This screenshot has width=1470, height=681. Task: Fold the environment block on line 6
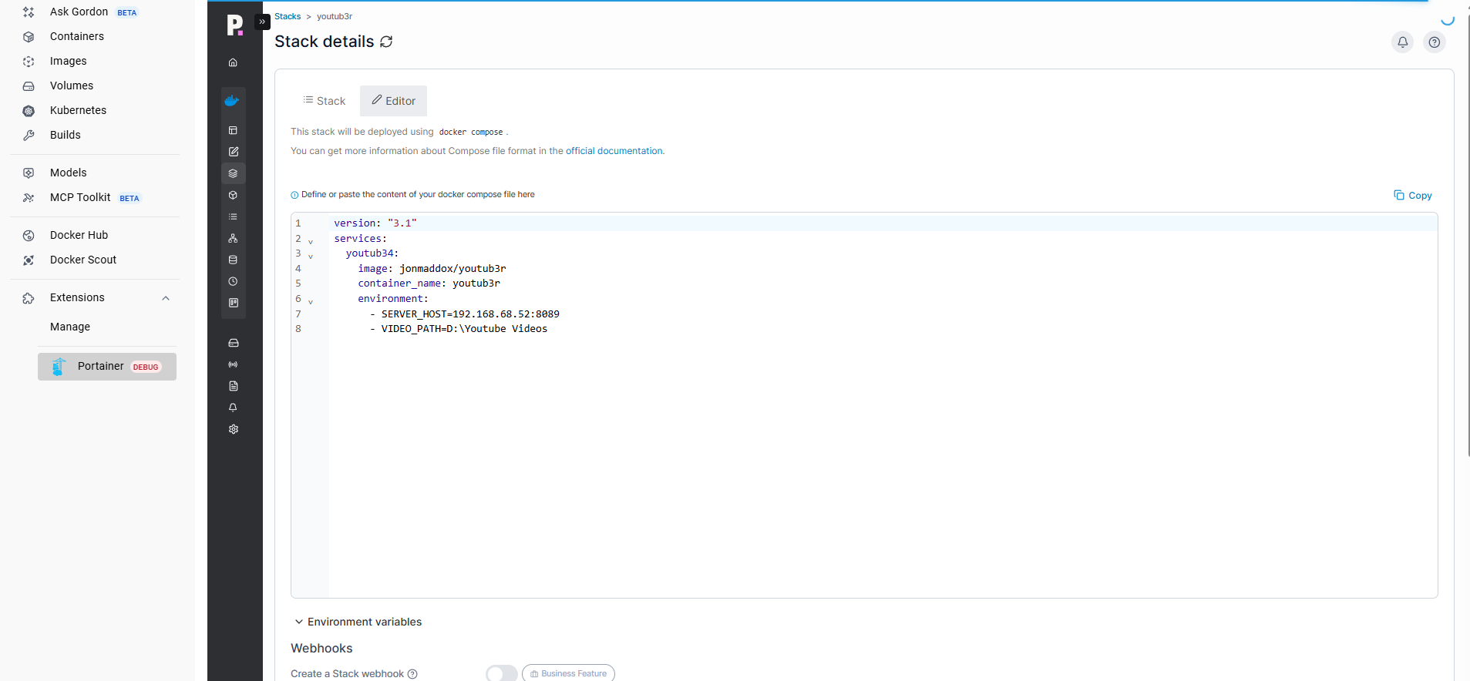[x=311, y=301]
